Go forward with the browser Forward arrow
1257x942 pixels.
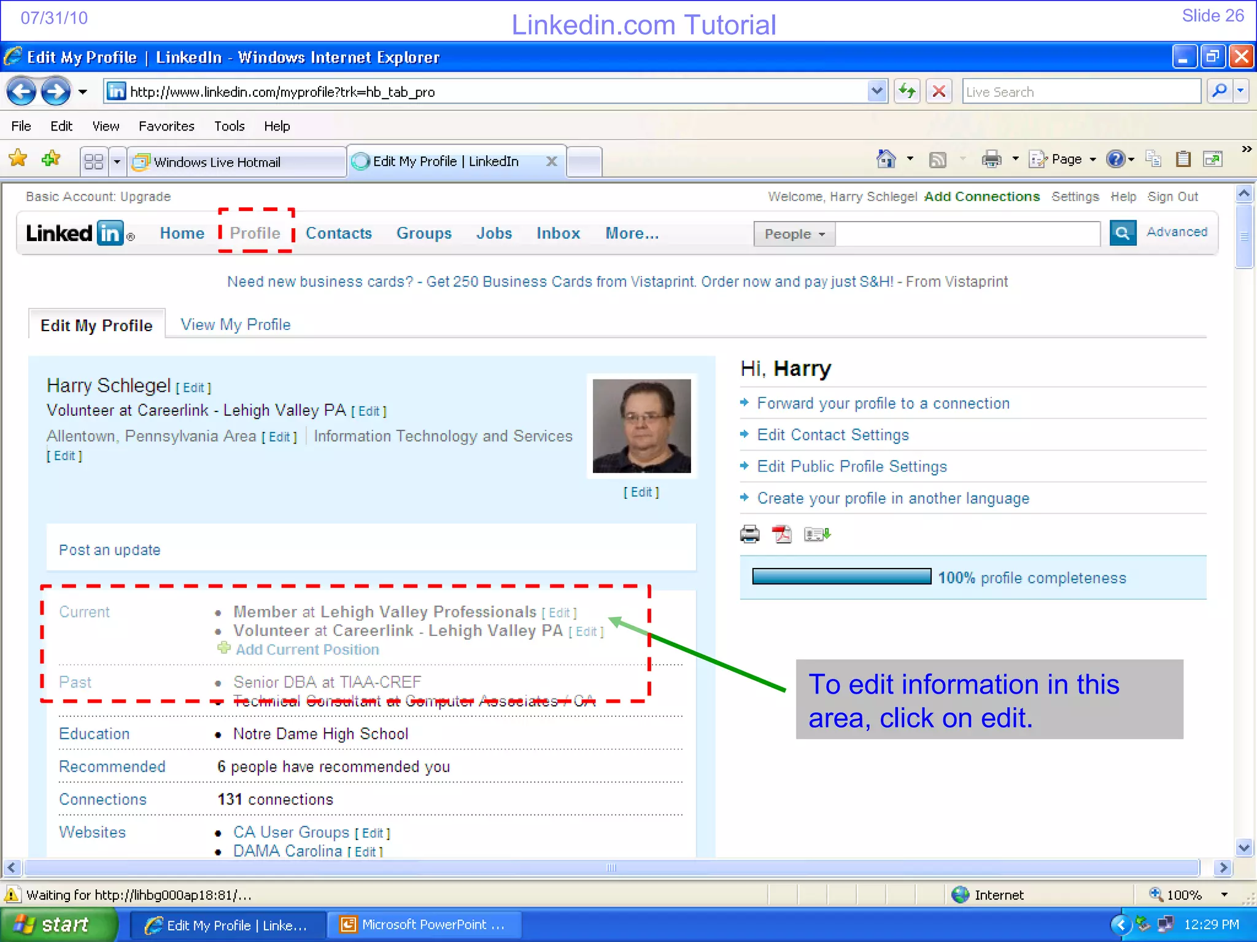pos(56,92)
